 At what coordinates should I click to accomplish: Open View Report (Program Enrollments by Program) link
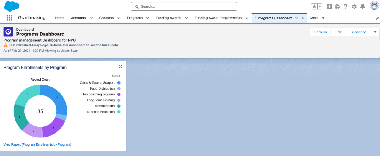coord(37,144)
